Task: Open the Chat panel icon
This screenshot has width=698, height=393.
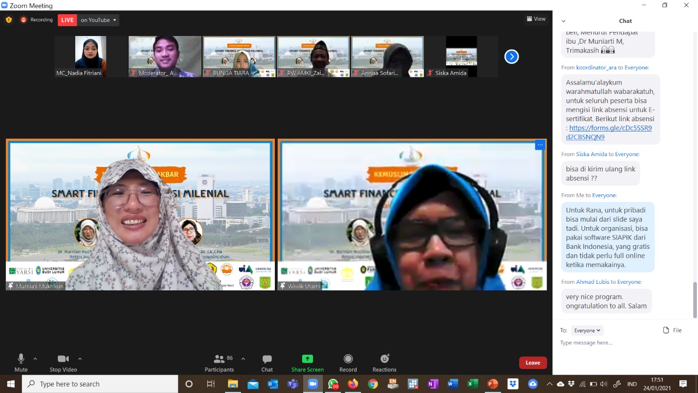Action: [x=267, y=359]
